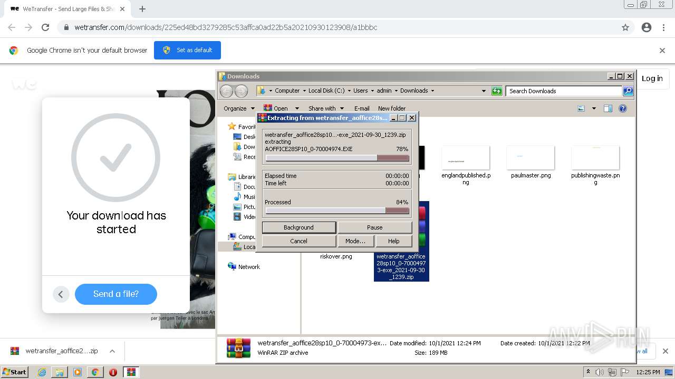
Task: Toggle the preview pane icon
Action: pos(607,108)
